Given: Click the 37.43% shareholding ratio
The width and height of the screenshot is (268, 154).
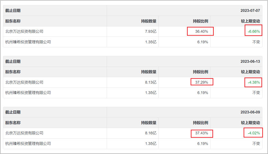Looking at the screenshot, I should [201, 133].
